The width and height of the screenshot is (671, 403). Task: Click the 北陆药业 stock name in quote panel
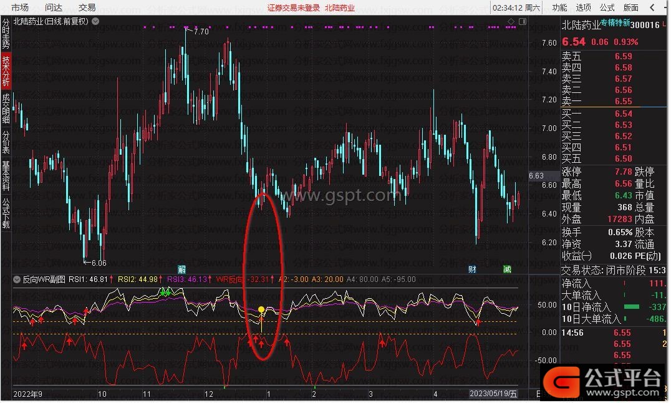click(581, 26)
